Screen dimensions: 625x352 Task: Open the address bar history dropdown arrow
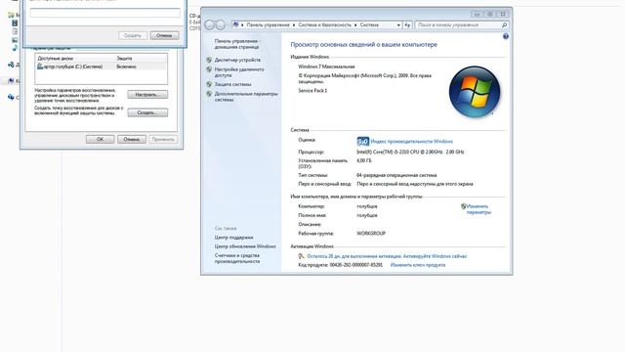coord(398,24)
